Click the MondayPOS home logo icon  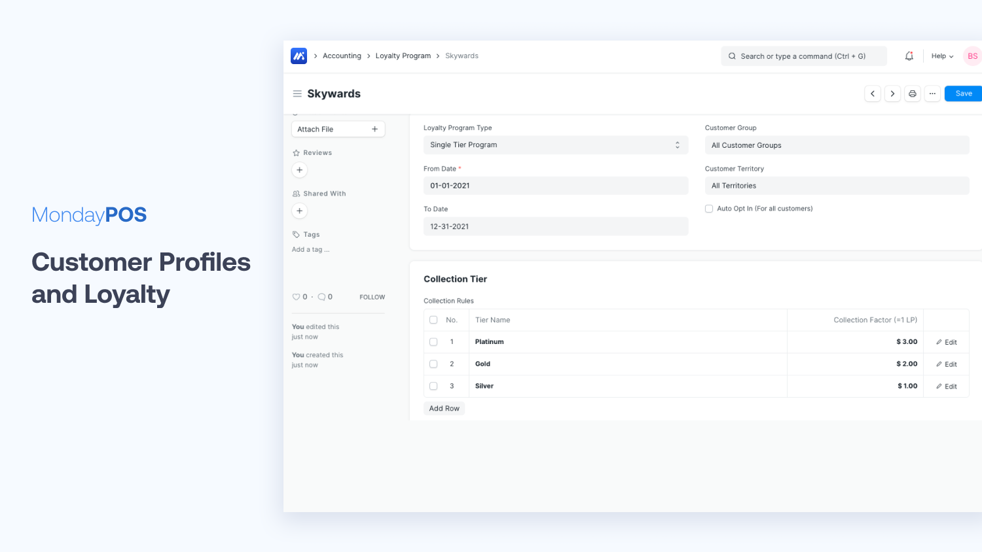299,56
